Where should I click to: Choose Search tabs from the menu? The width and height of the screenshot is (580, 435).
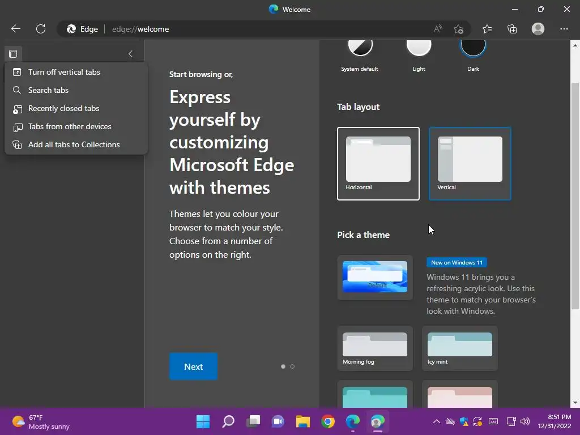tap(76, 90)
